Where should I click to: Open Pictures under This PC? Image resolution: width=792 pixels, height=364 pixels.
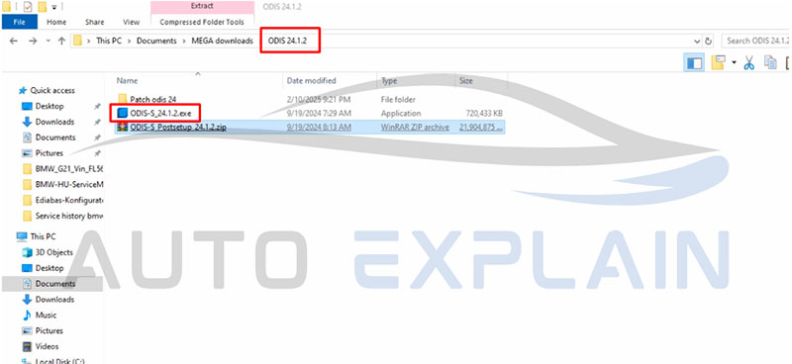point(49,330)
